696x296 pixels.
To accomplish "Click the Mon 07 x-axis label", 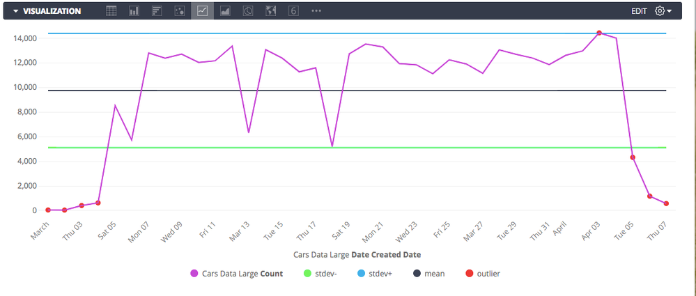I will pos(140,231).
